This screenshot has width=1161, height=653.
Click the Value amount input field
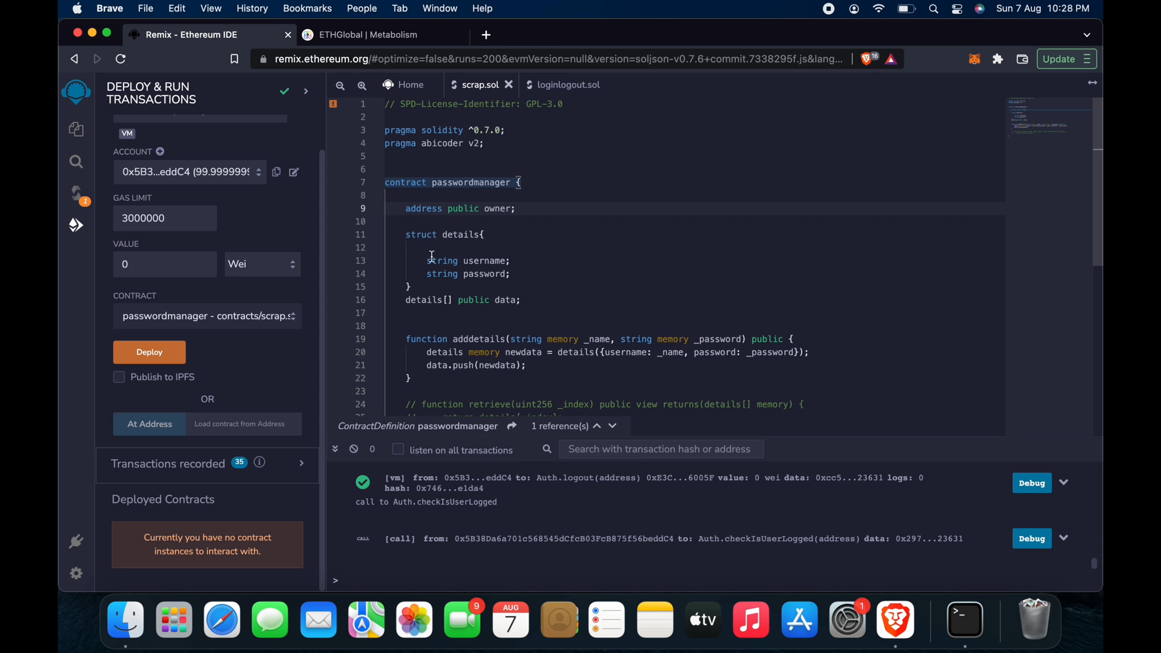pyautogui.click(x=165, y=264)
